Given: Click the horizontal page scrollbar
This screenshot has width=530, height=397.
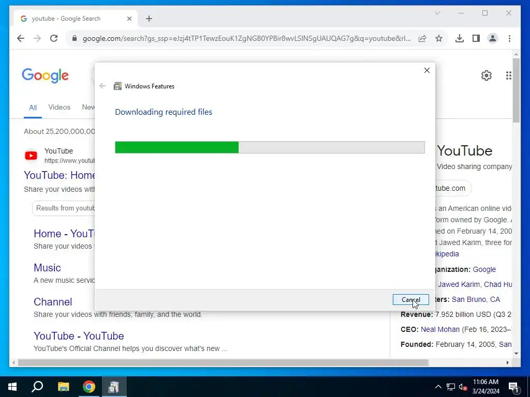Looking at the screenshot, I should click(x=223, y=362).
